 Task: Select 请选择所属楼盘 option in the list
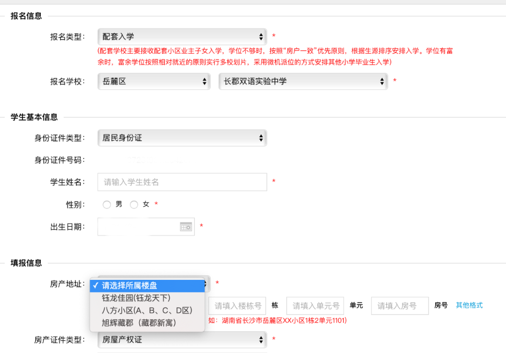click(148, 285)
